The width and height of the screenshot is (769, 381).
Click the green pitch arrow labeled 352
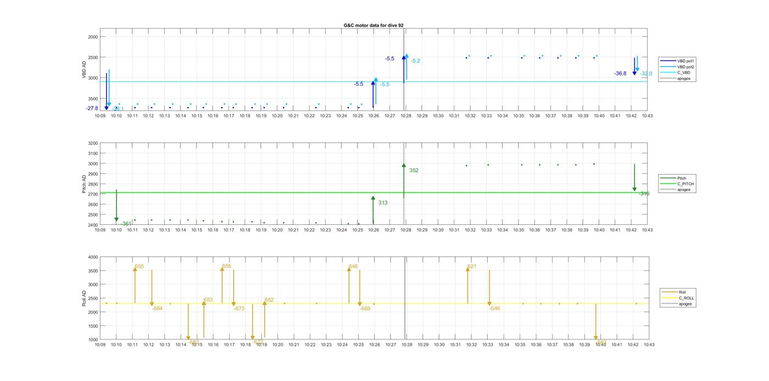click(404, 180)
